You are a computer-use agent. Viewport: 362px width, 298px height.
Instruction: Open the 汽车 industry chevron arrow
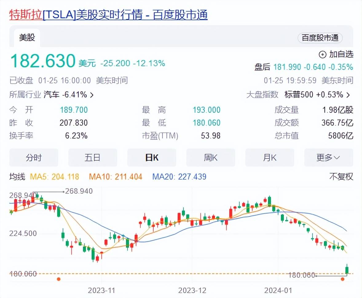(92, 95)
